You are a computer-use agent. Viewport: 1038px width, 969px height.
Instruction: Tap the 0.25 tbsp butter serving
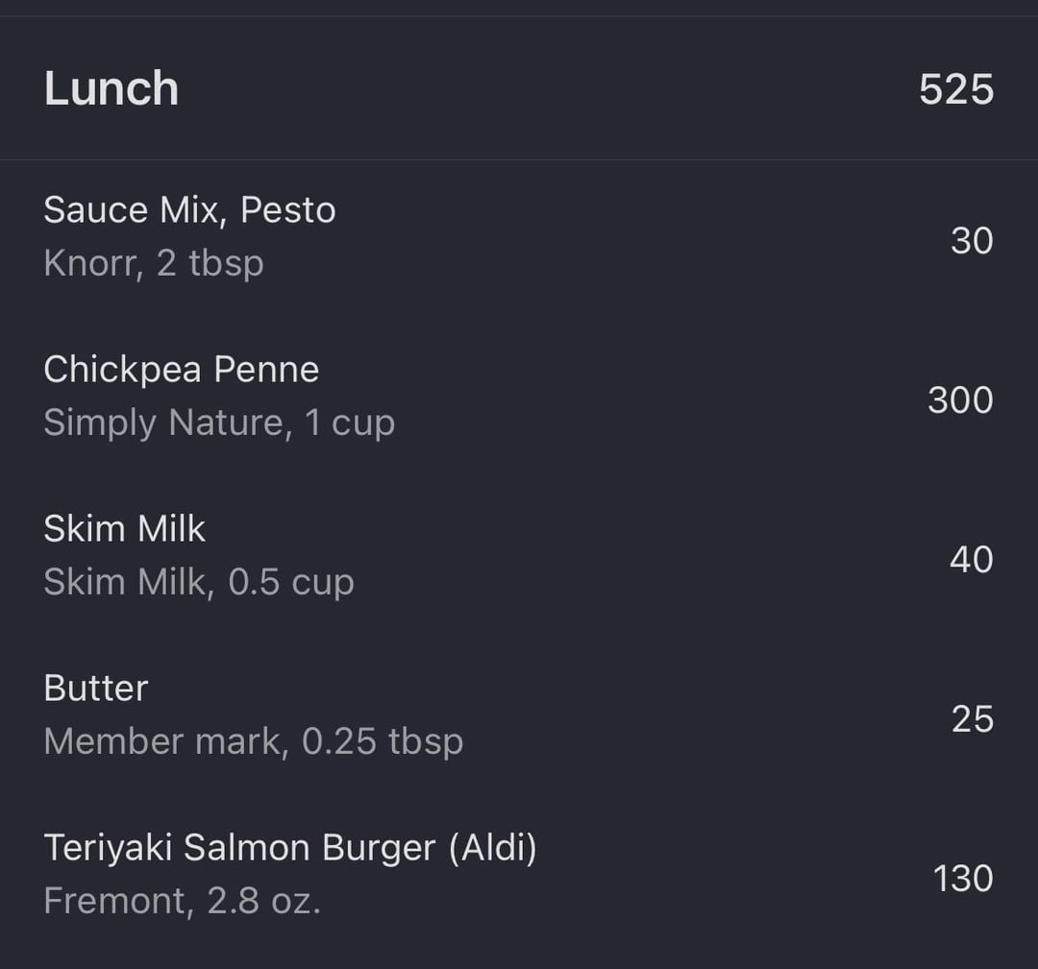[383, 741]
